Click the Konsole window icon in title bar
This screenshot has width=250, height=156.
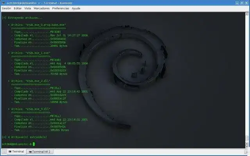(4, 3)
